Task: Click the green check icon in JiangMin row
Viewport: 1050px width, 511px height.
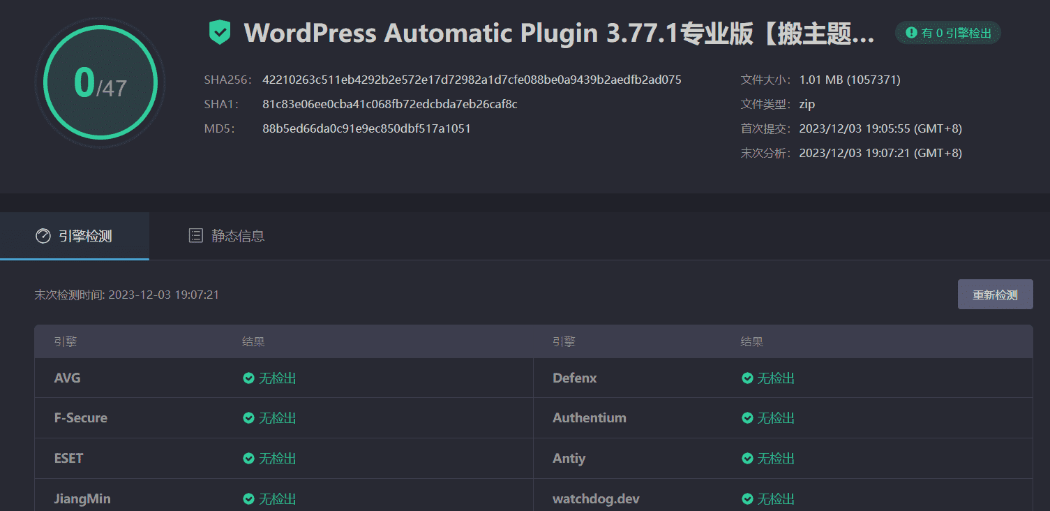Action: (x=248, y=499)
